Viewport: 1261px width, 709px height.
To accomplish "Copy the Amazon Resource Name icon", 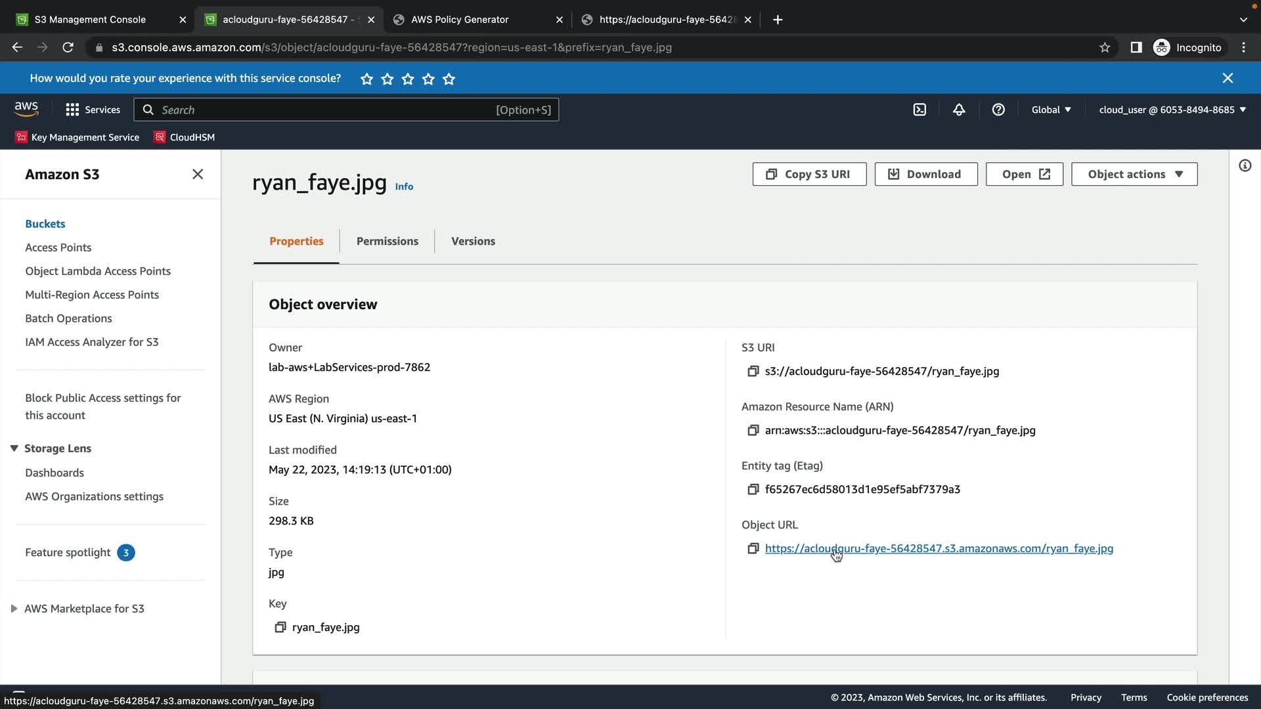I will [x=753, y=431].
